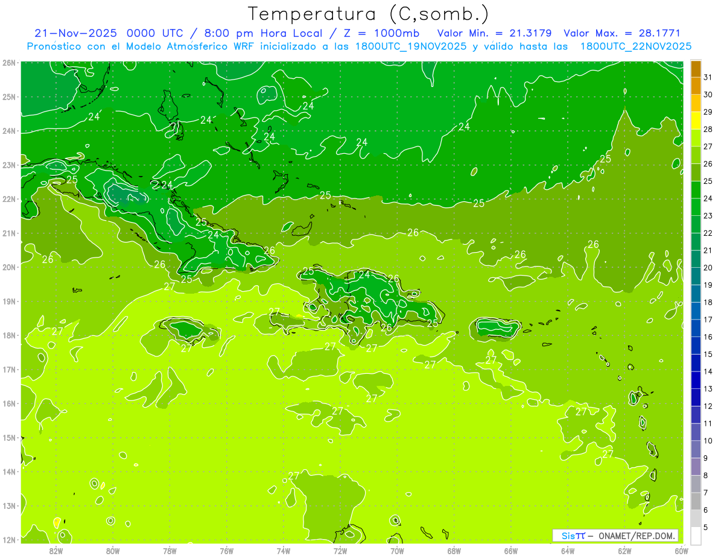Click the '60W' longitude label
The height and width of the screenshot is (559, 724).
tap(681, 551)
